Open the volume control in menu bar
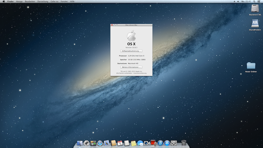The height and width of the screenshot is (148, 263). (x=238, y=2)
